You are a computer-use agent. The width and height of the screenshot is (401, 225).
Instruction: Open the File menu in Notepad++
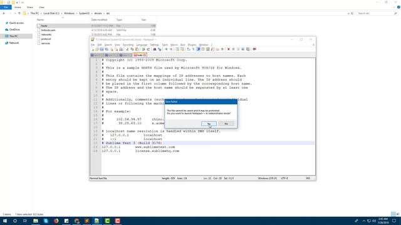tap(93, 45)
